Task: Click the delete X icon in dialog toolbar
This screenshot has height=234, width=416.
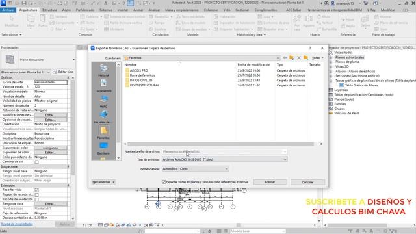Action: click(299, 58)
